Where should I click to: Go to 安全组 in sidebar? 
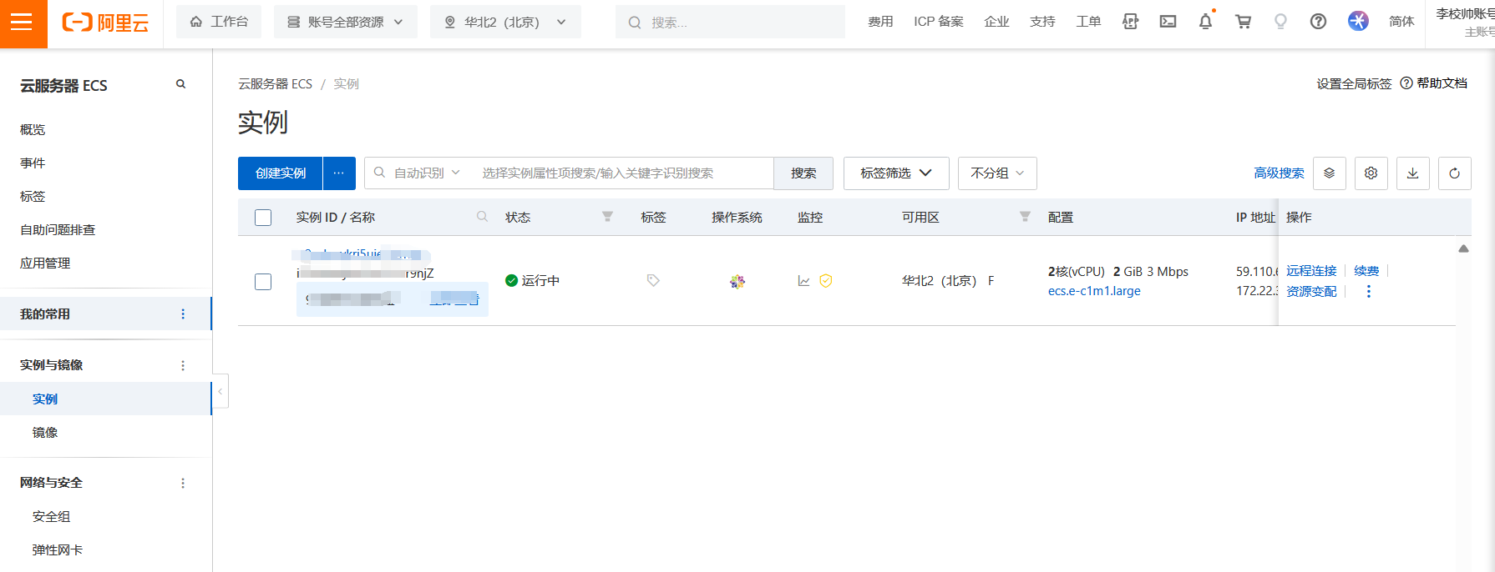(51, 517)
